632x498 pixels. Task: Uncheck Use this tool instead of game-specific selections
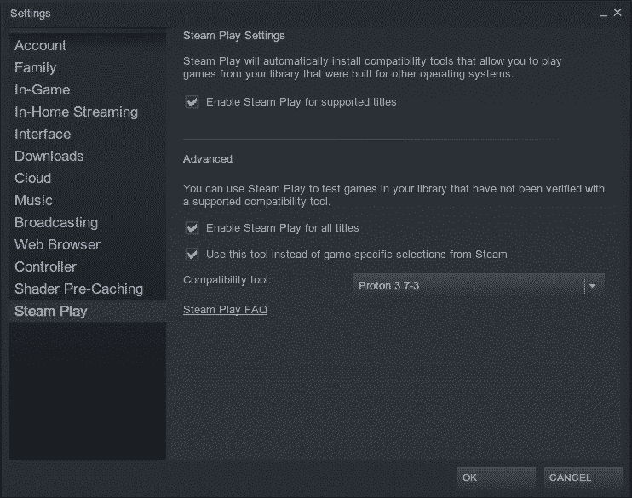point(192,254)
